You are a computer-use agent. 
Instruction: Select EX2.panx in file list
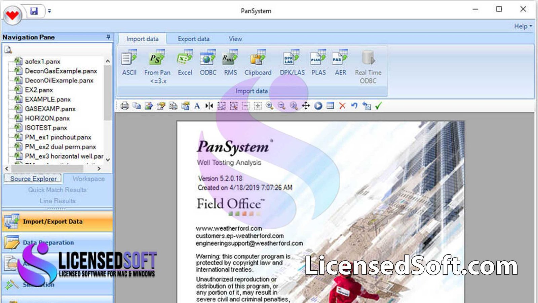point(39,90)
